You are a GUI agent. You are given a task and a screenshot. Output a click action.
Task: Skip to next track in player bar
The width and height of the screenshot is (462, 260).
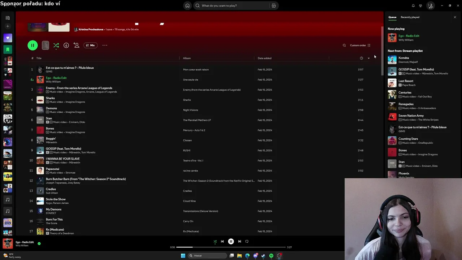240,242
